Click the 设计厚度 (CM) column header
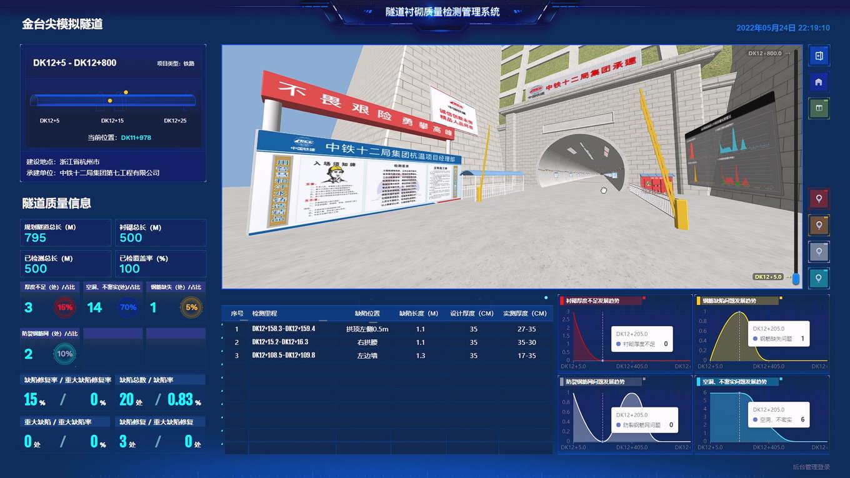Image resolution: width=850 pixels, height=478 pixels. pyautogui.click(x=472, y=313)
